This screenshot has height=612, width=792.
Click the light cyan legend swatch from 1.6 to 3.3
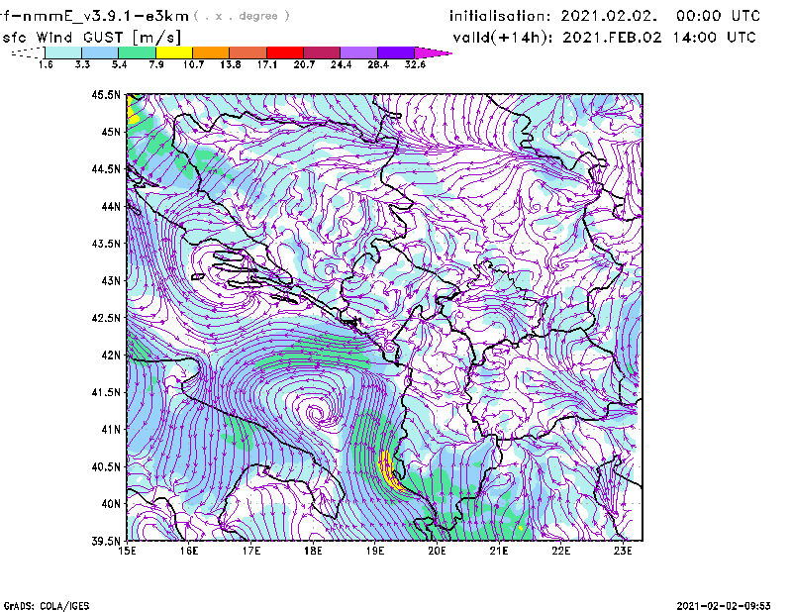coord(63,52)
